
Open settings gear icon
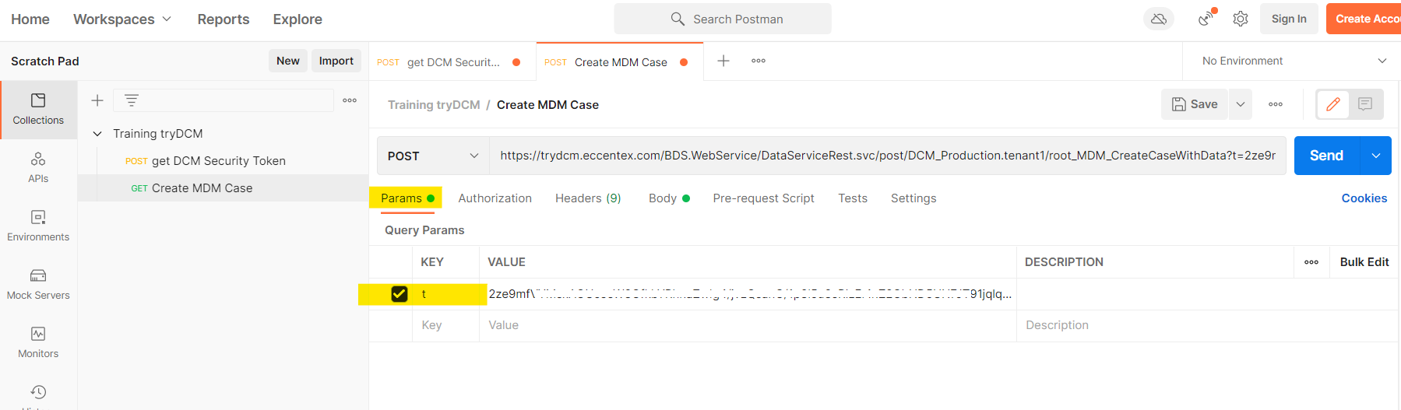point(1241,19)
